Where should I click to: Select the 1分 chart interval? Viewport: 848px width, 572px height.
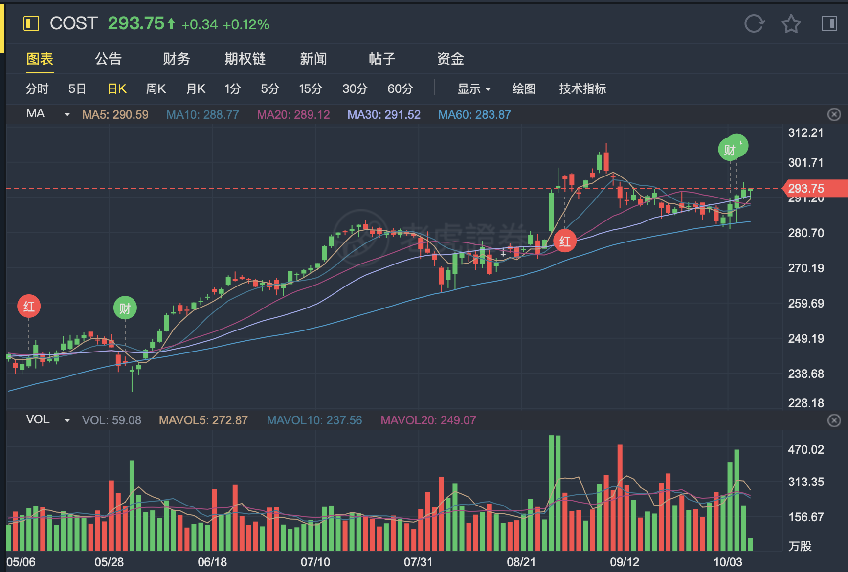(233, 88)
